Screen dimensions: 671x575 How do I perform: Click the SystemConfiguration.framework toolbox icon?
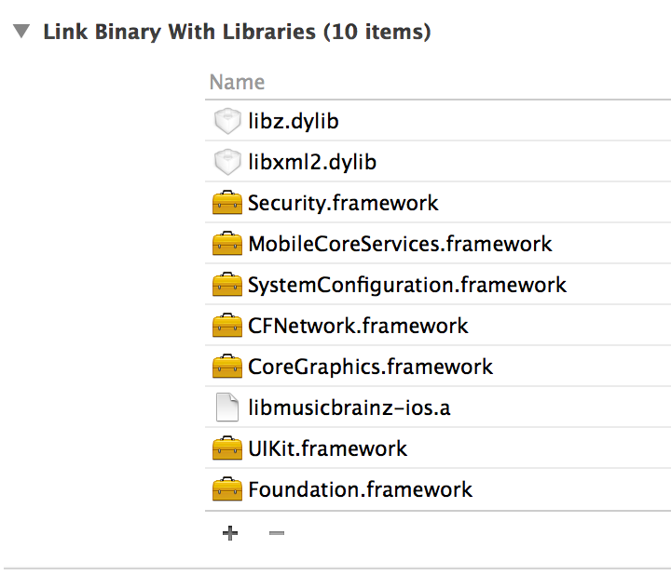(x=227, y=285)
